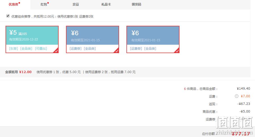Click the shipping fee ¥7.00

click(x=245, y=96)
